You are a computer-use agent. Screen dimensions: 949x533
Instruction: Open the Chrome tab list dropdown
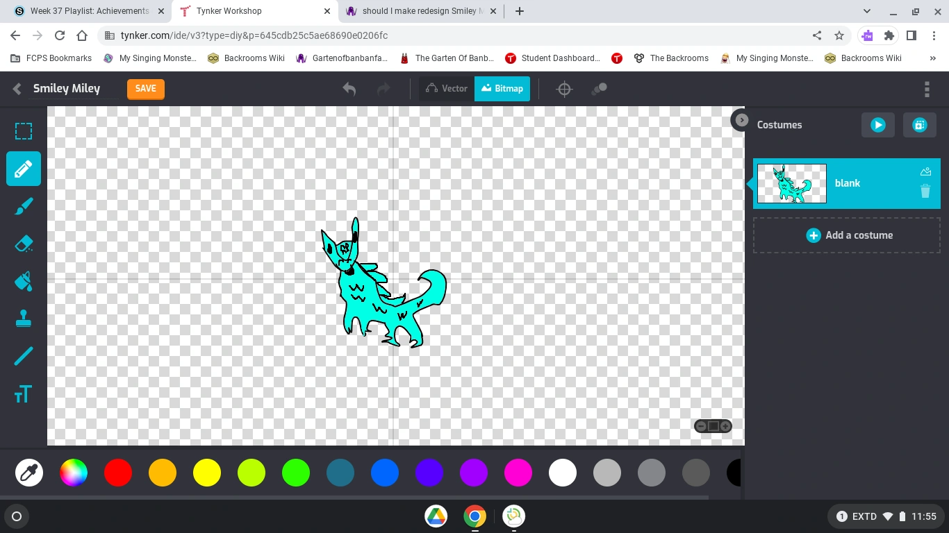point(866,11)
